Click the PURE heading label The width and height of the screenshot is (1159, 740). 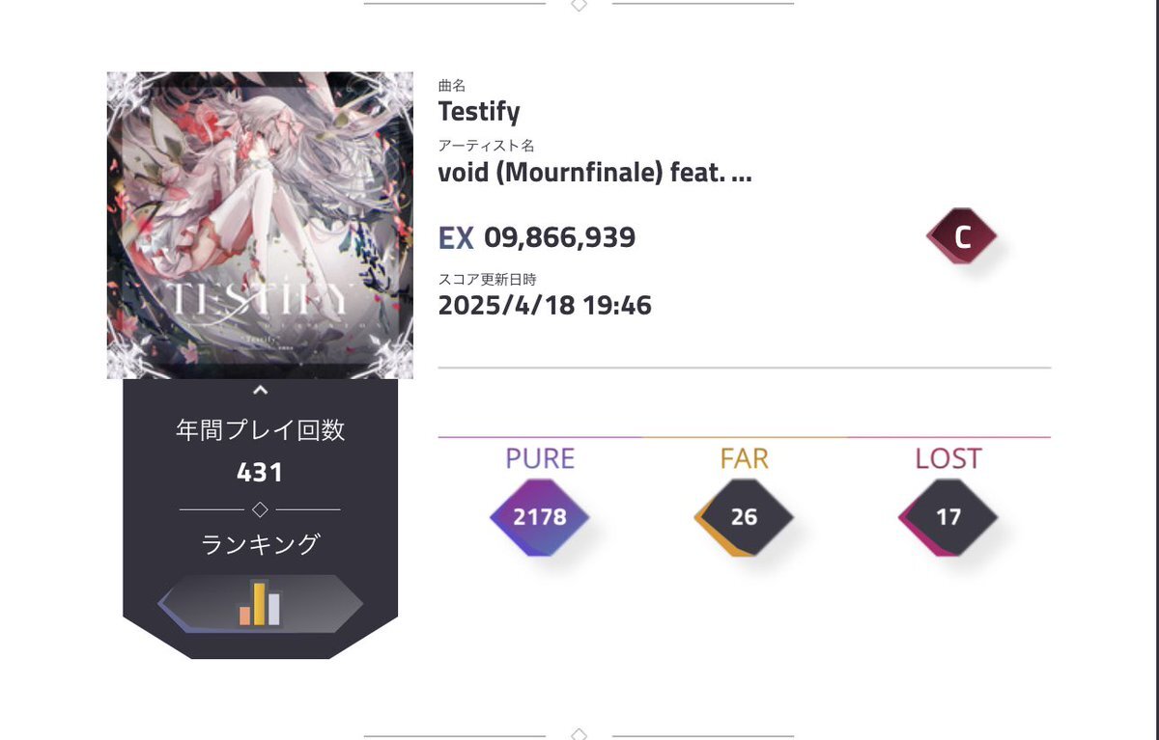coord(540,458)
